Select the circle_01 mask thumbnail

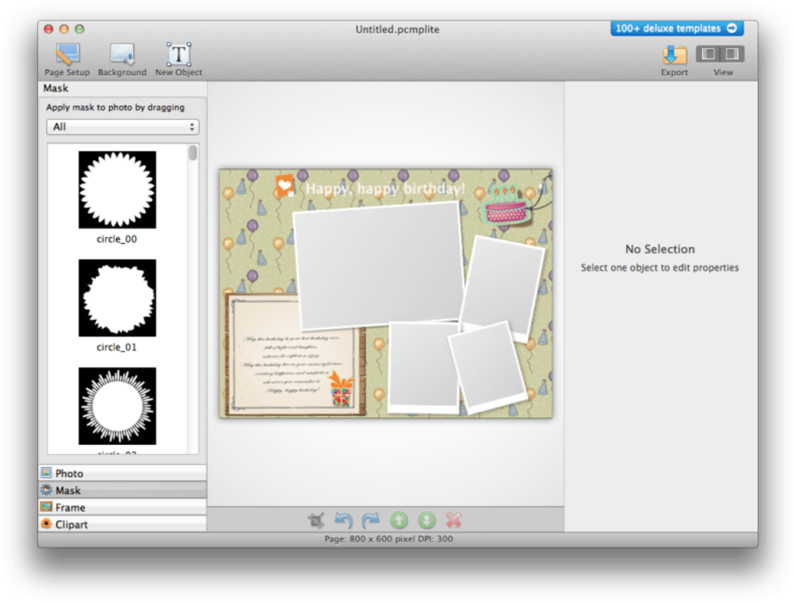click(117, 297)
